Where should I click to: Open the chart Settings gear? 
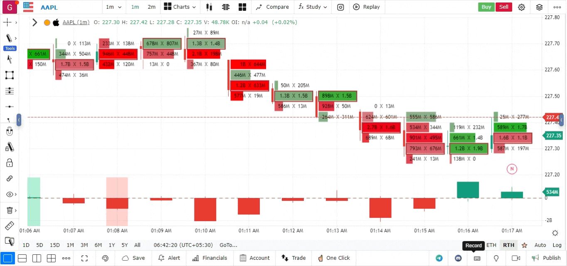(x=522, y=7)
